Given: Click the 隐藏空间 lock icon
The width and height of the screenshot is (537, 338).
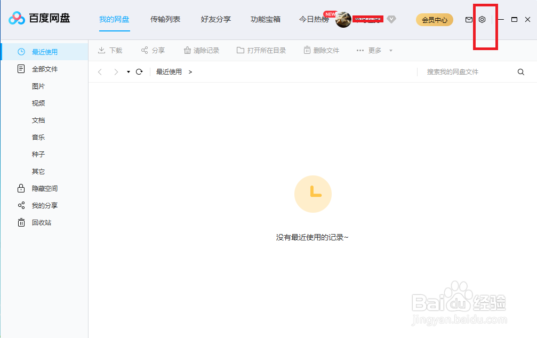Looking at the screenshot, I should click(21, 188).
